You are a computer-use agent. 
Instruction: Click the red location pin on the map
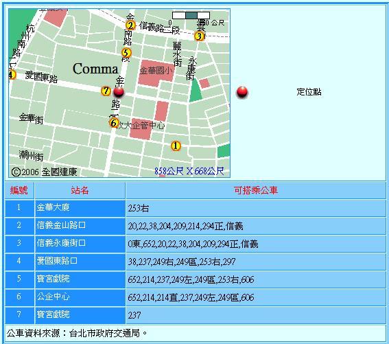pyautogui.click(x=119, y=92)
